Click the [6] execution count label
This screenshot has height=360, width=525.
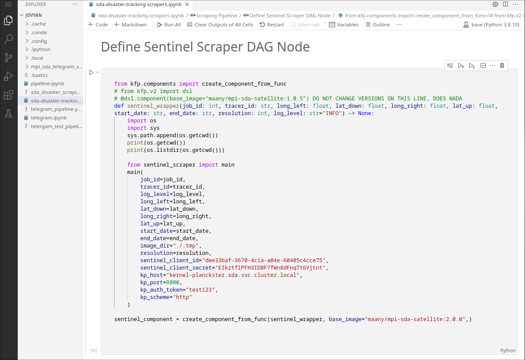[x=93, y=350]
